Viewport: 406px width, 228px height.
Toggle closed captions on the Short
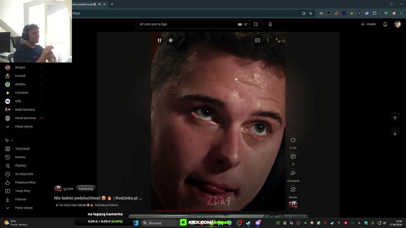click(x=258, y=40)
